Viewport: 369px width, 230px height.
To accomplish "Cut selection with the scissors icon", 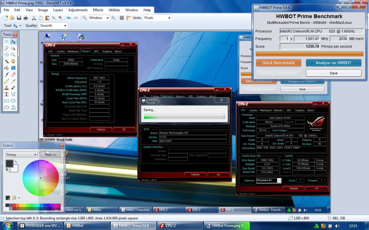I will point(34,18).
